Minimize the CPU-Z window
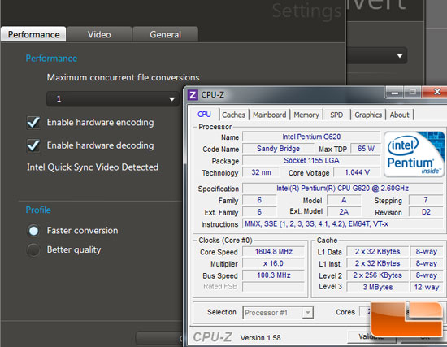The width and height of the screenshot is (447, 347). coord(394,92)
